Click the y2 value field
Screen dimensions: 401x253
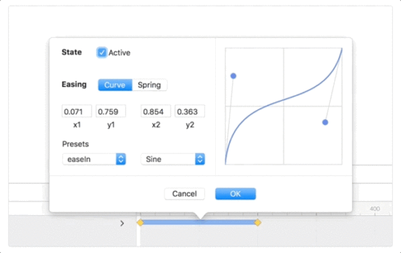pos(190,111)
